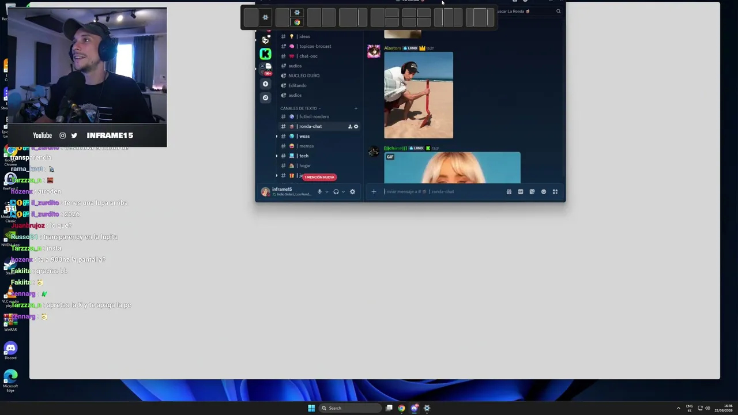Open the chat-ooc channel
Image resolution: width=738 pixels, height=415 pixels.
tap(318, 56)
